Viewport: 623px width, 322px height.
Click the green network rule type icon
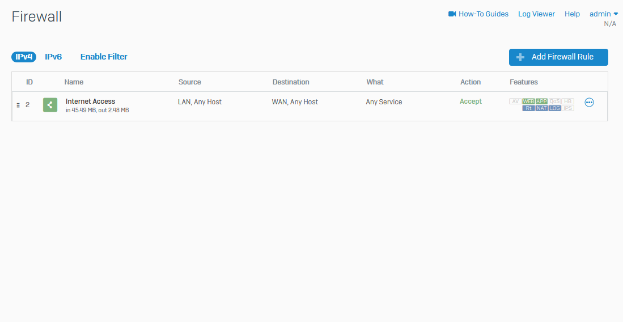50,105
